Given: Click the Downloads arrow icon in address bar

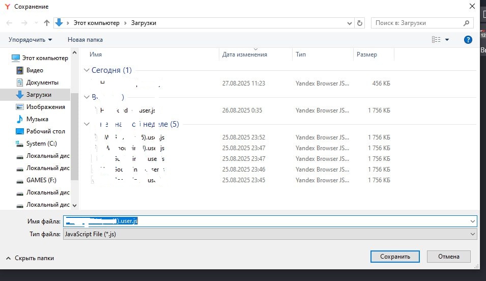Looking at the screenshot, I should click(59, 22).
